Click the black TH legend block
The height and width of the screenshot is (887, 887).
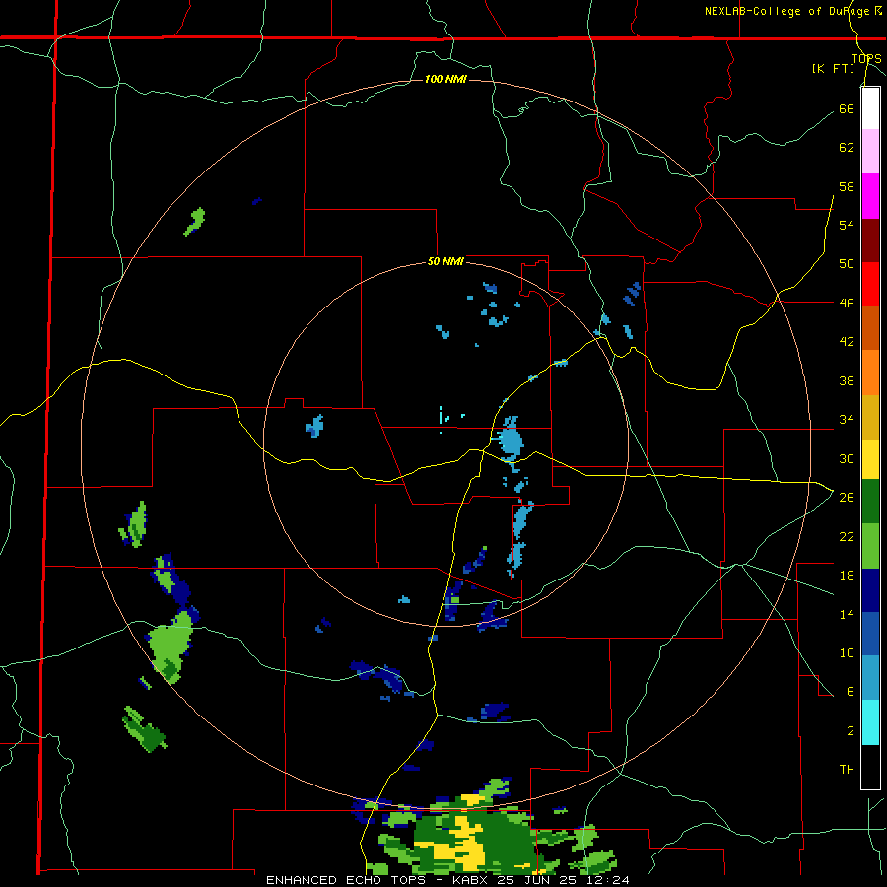(x=870, y=767)
